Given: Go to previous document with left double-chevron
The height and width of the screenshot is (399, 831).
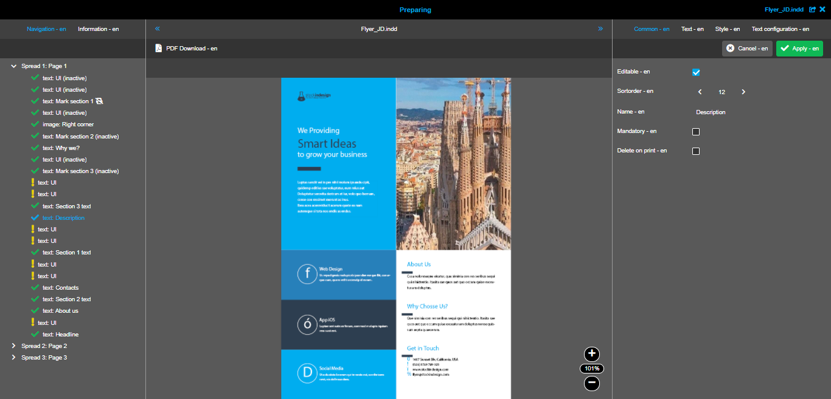Looking at the screenshot, I should click(x=158, y=29).
